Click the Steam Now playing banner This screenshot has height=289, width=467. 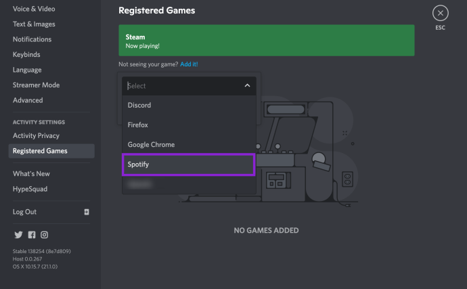[x=266, y=41]
